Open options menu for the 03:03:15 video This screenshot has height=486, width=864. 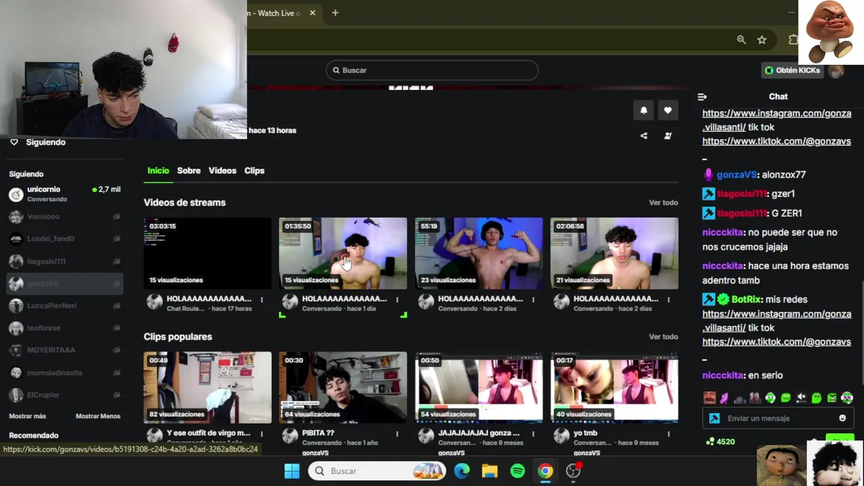[262, 300]
